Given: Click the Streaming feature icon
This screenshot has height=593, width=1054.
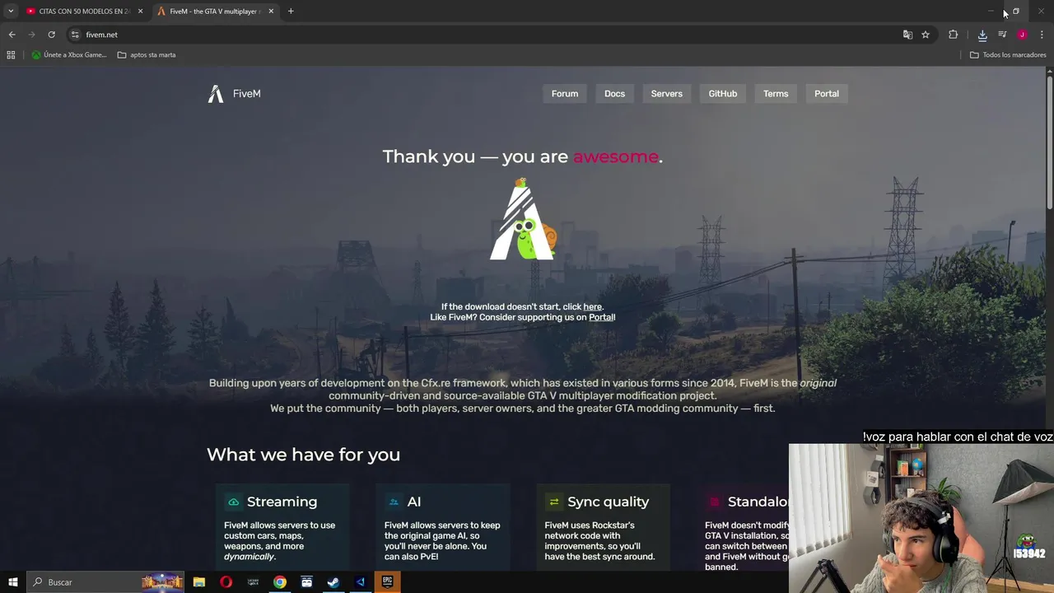Looking at the screenshot, I should pos(234,502).
